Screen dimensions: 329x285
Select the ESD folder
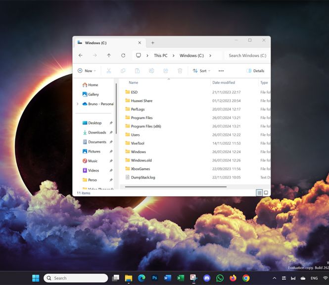click(x=131, y=92)
